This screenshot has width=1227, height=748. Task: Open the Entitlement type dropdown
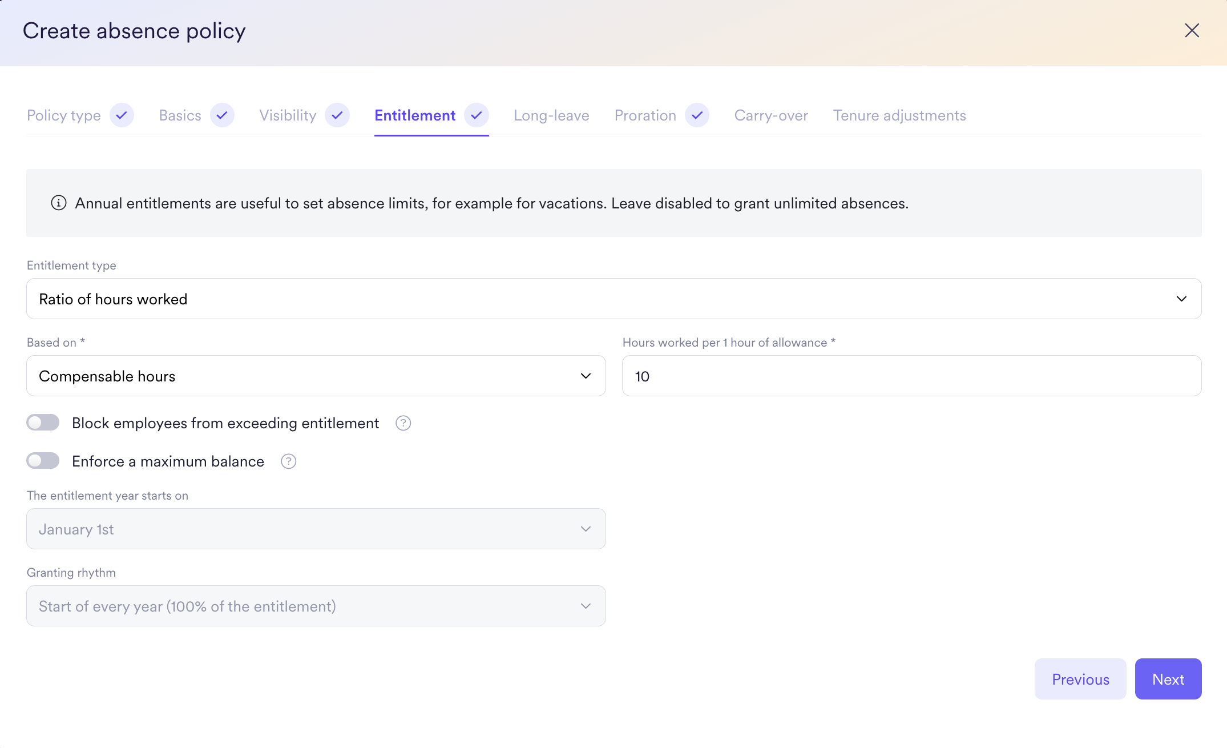613,299
